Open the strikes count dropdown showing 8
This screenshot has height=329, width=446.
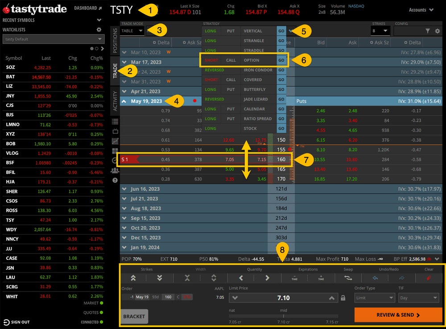pyautogui.click(x=380, y=31)
